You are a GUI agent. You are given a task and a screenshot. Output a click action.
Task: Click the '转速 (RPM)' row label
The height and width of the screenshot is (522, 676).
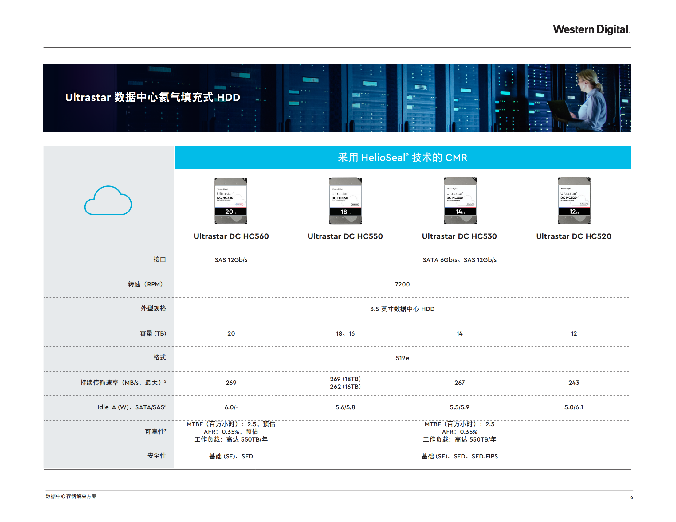(145, 284)
